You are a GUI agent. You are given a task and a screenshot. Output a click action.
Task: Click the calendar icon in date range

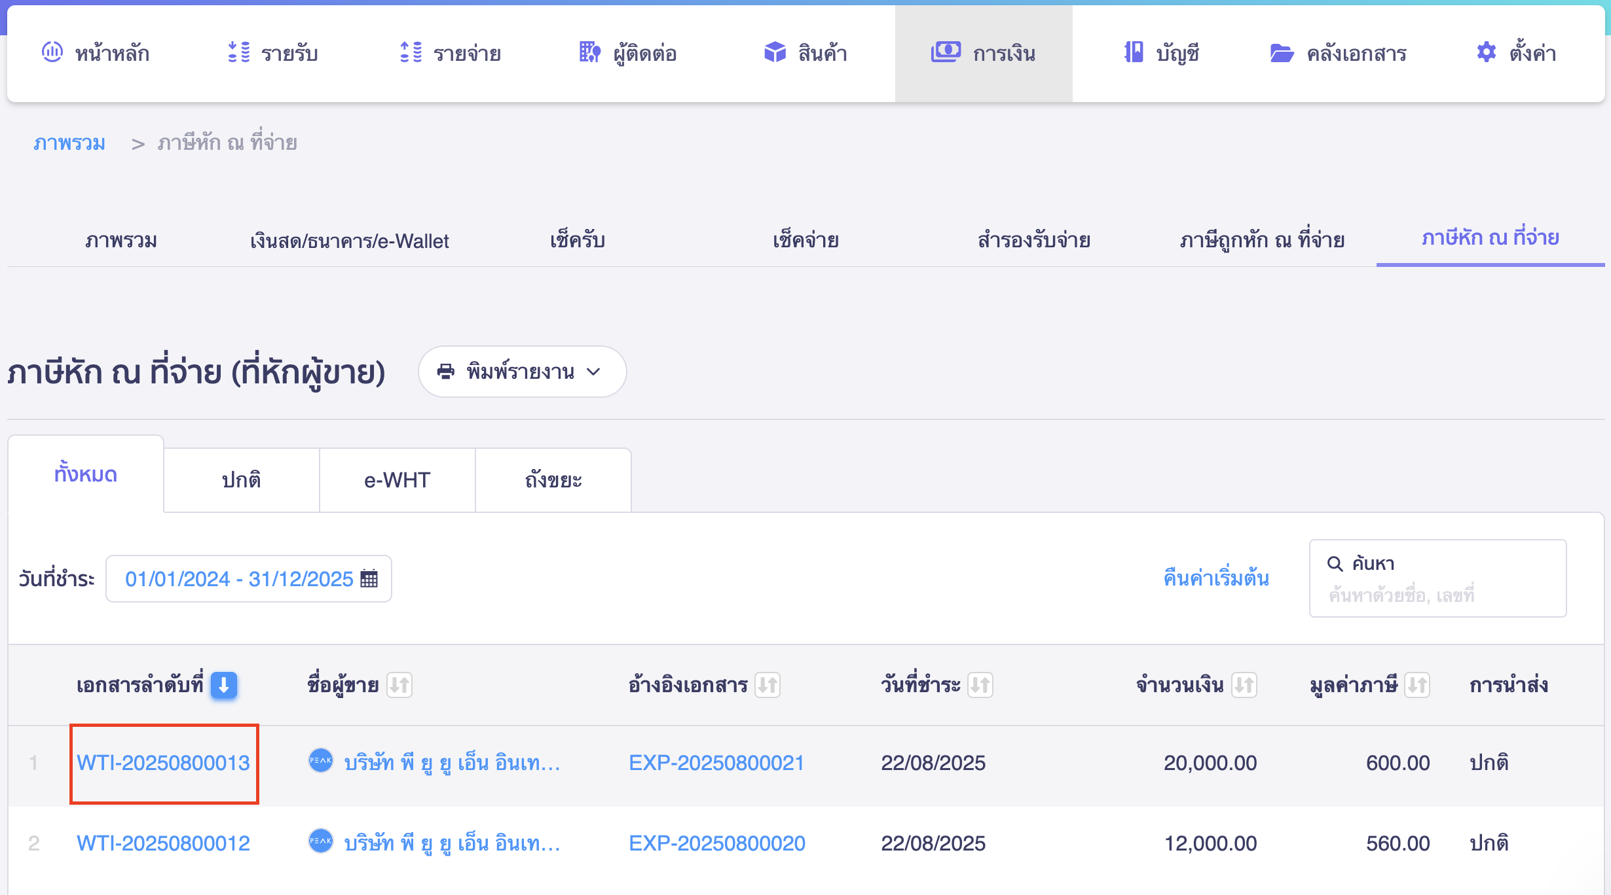tap(369, 578)
